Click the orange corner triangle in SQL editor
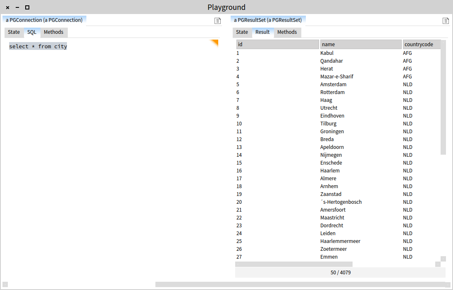The height and width of the screenshot is (290, 453). 215,42
